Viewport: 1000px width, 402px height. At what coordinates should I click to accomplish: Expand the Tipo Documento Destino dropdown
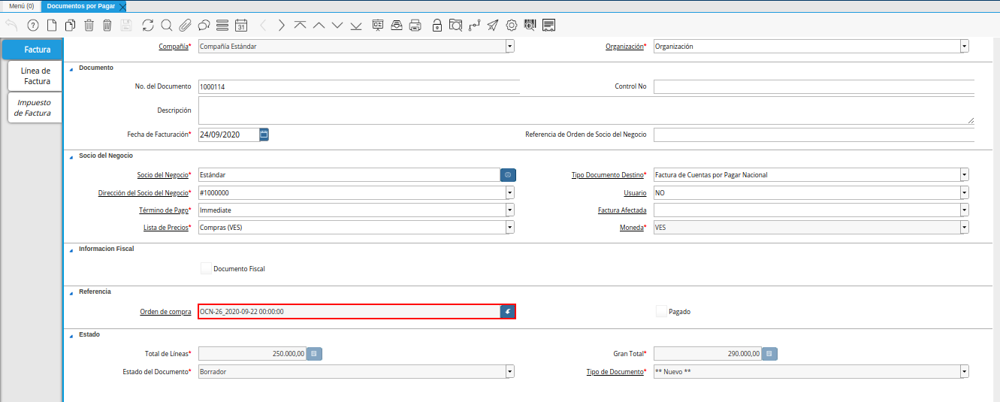[x=964, y=175]
